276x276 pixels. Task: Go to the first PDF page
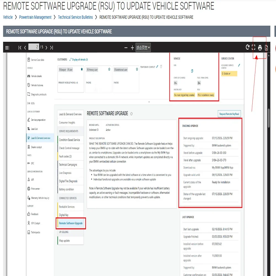(x=20, y=47)
